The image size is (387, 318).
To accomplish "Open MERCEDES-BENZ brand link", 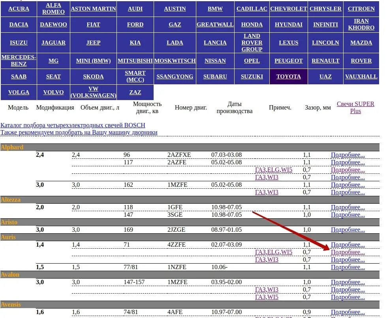I will coord(19,61).
